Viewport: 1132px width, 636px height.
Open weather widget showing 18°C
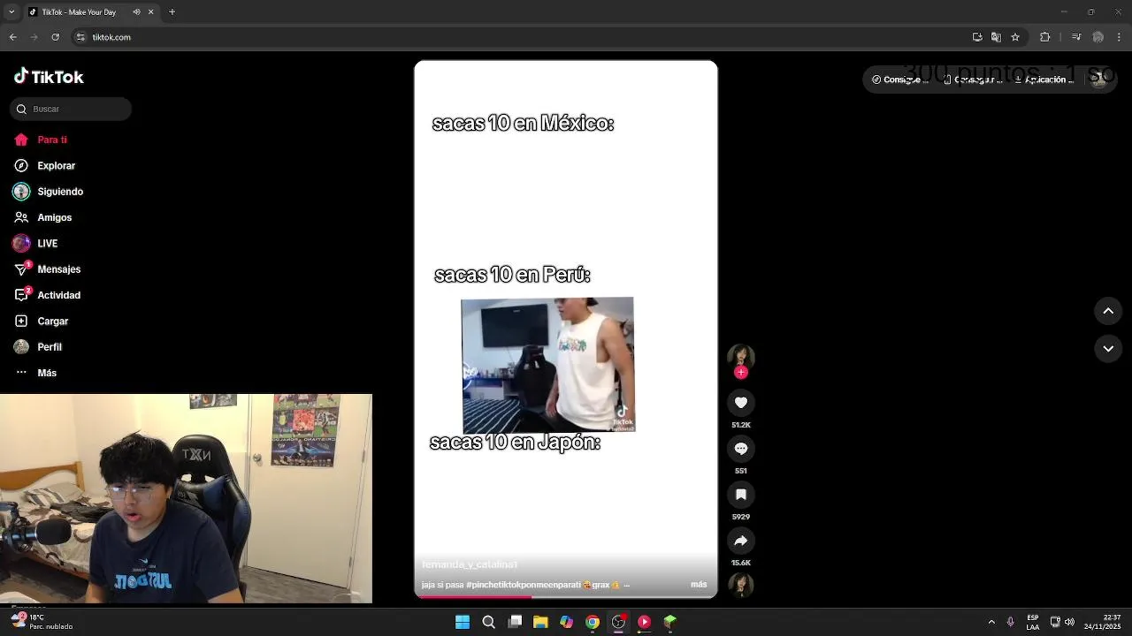pos(42,622)
